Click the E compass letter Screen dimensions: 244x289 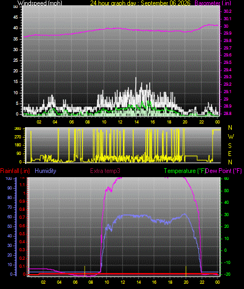[230, 154]
